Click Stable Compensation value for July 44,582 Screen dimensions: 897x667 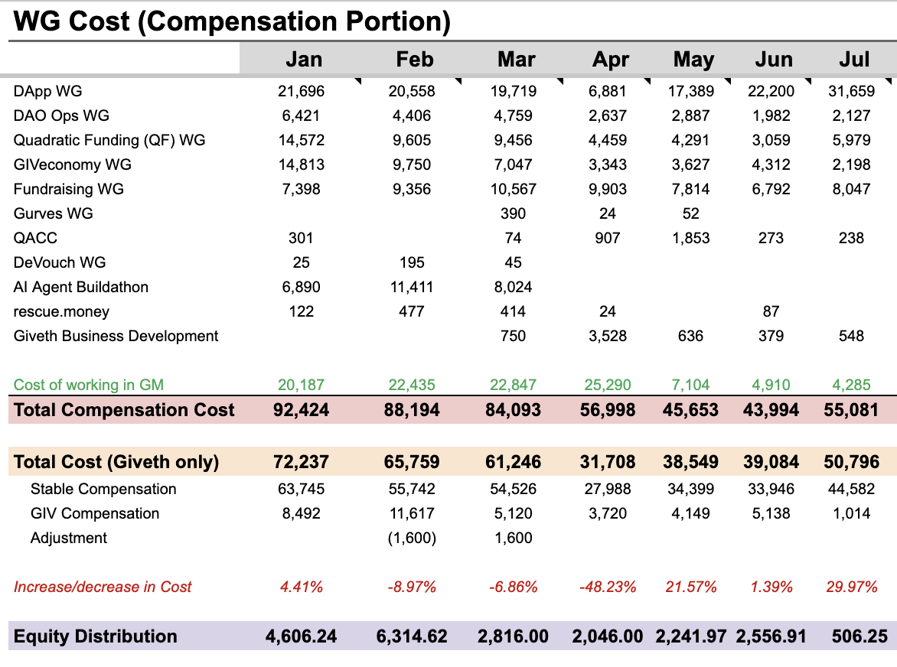pyautogui.click(x=850, y=489)
